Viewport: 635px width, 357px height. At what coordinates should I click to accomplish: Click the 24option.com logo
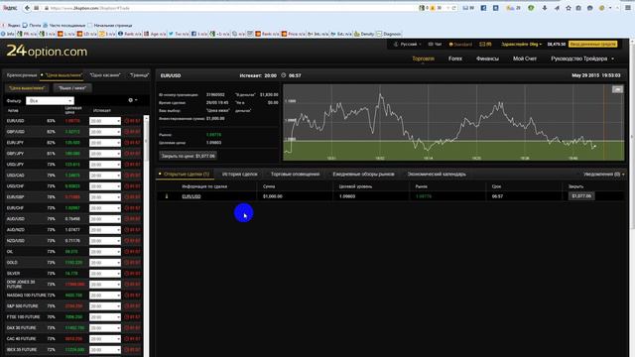(x=47, y=51)
